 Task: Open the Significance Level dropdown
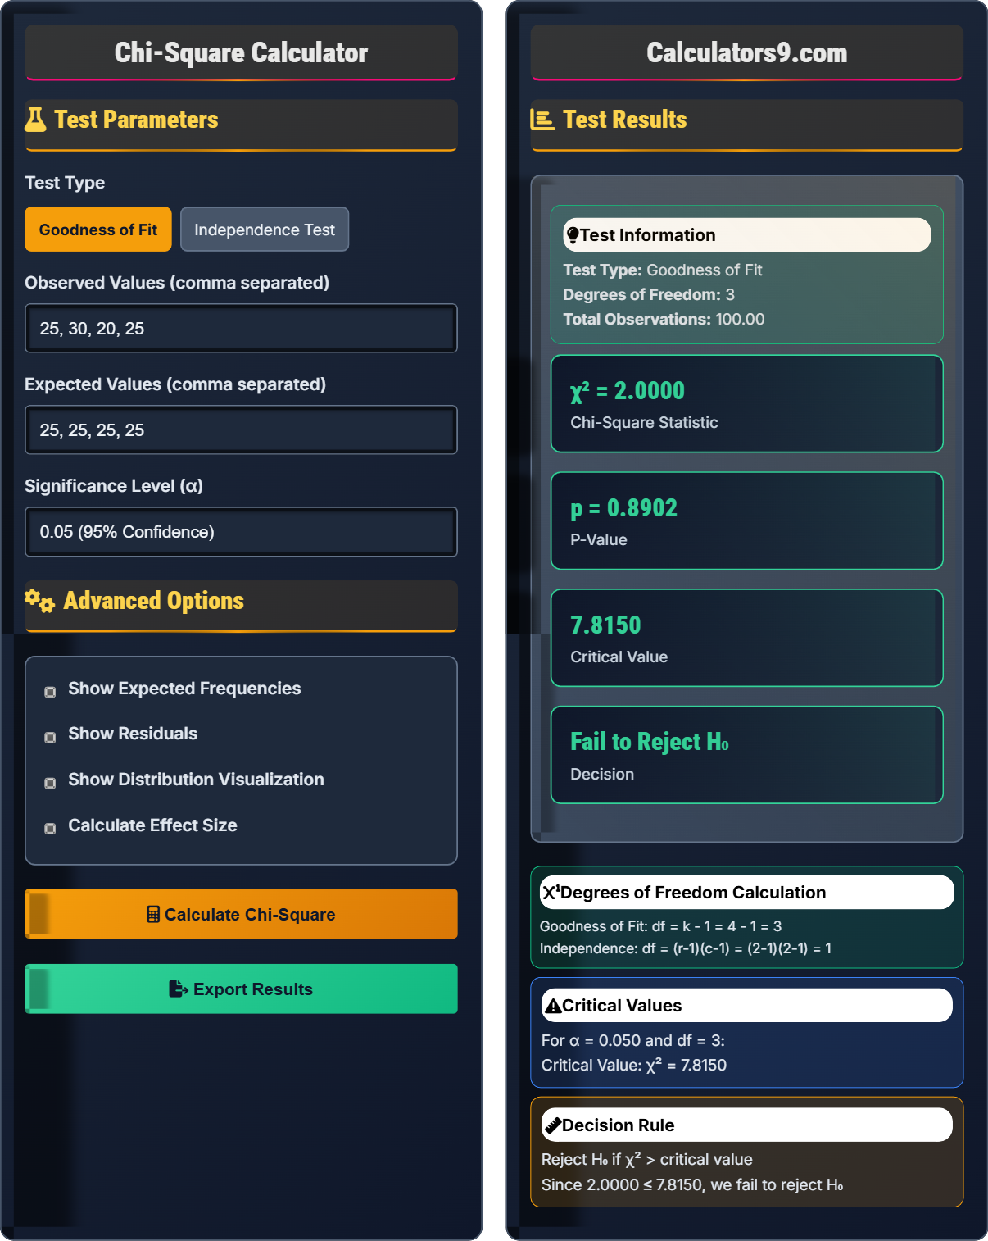241,532
